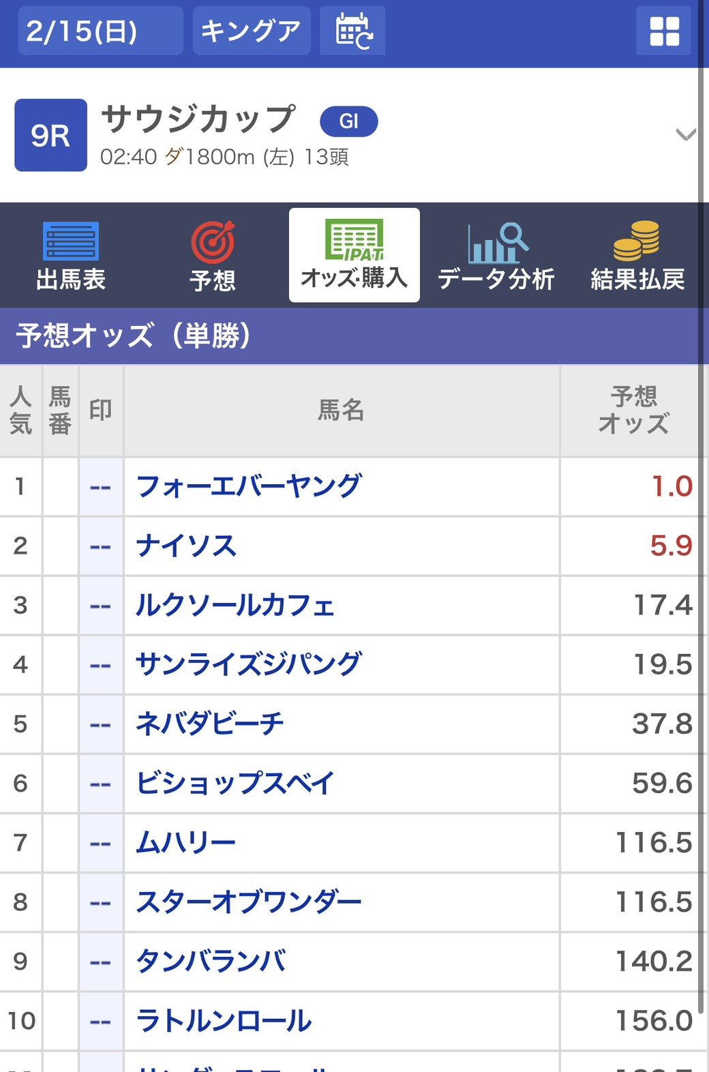Viewport: 709px width, 1072px height.
Task: Set the mark for ナイソス
Action: click(x=101, y=546)
